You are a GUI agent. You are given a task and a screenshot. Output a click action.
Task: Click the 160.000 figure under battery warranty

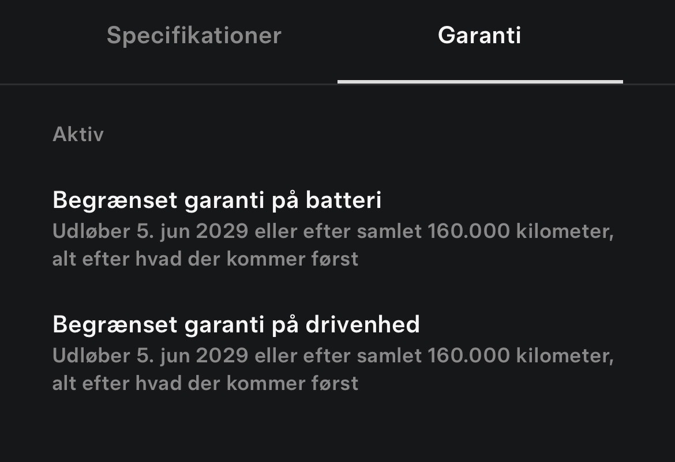click(468, 232)
